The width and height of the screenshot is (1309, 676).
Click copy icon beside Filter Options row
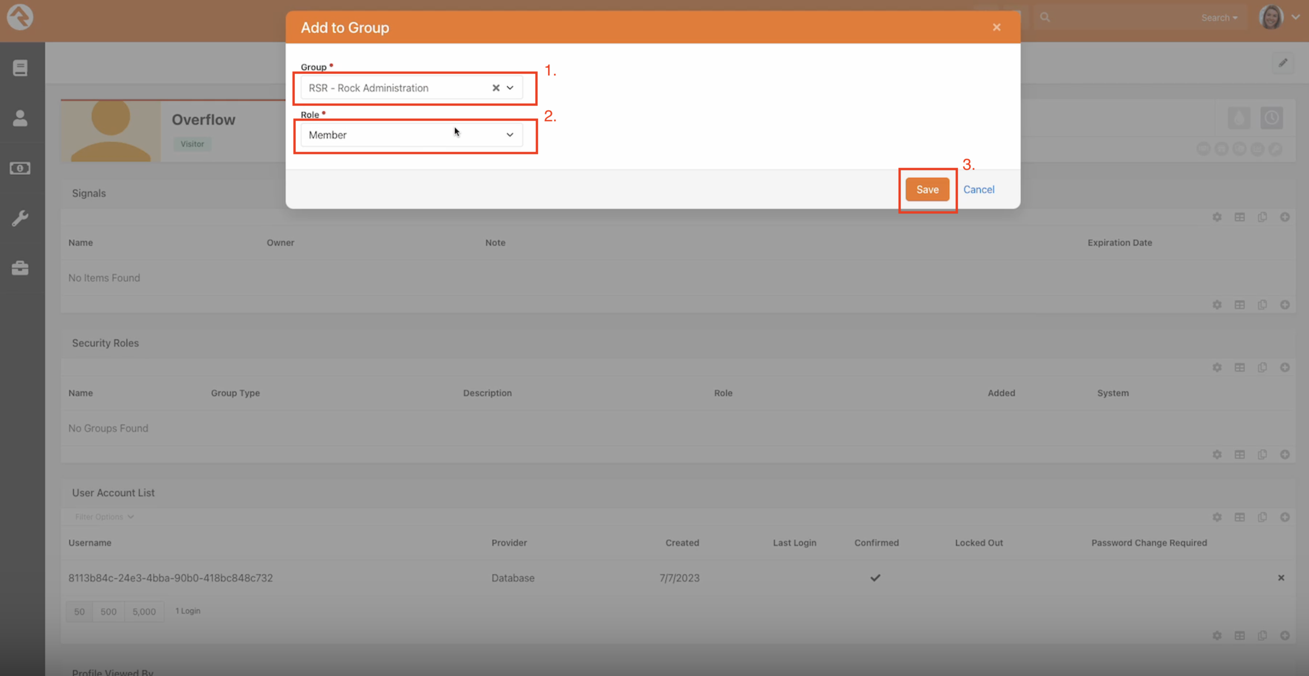1262,517
